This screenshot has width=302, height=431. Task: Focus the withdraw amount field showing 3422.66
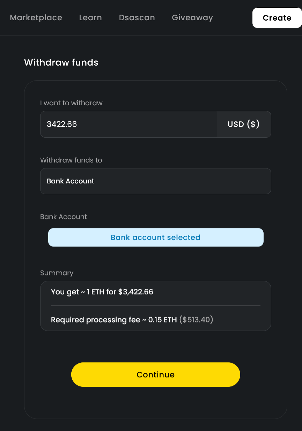[128, 124]
